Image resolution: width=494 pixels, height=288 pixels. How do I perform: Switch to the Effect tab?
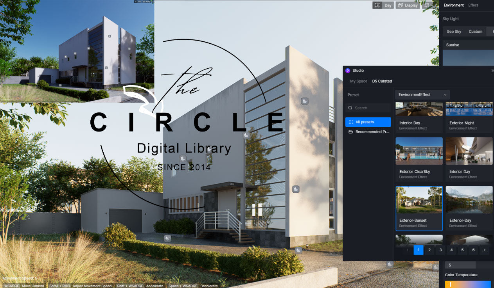(473, 5)
